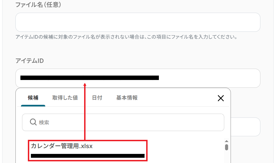Click the partially hidden field behind popup

tap(245, 127)
